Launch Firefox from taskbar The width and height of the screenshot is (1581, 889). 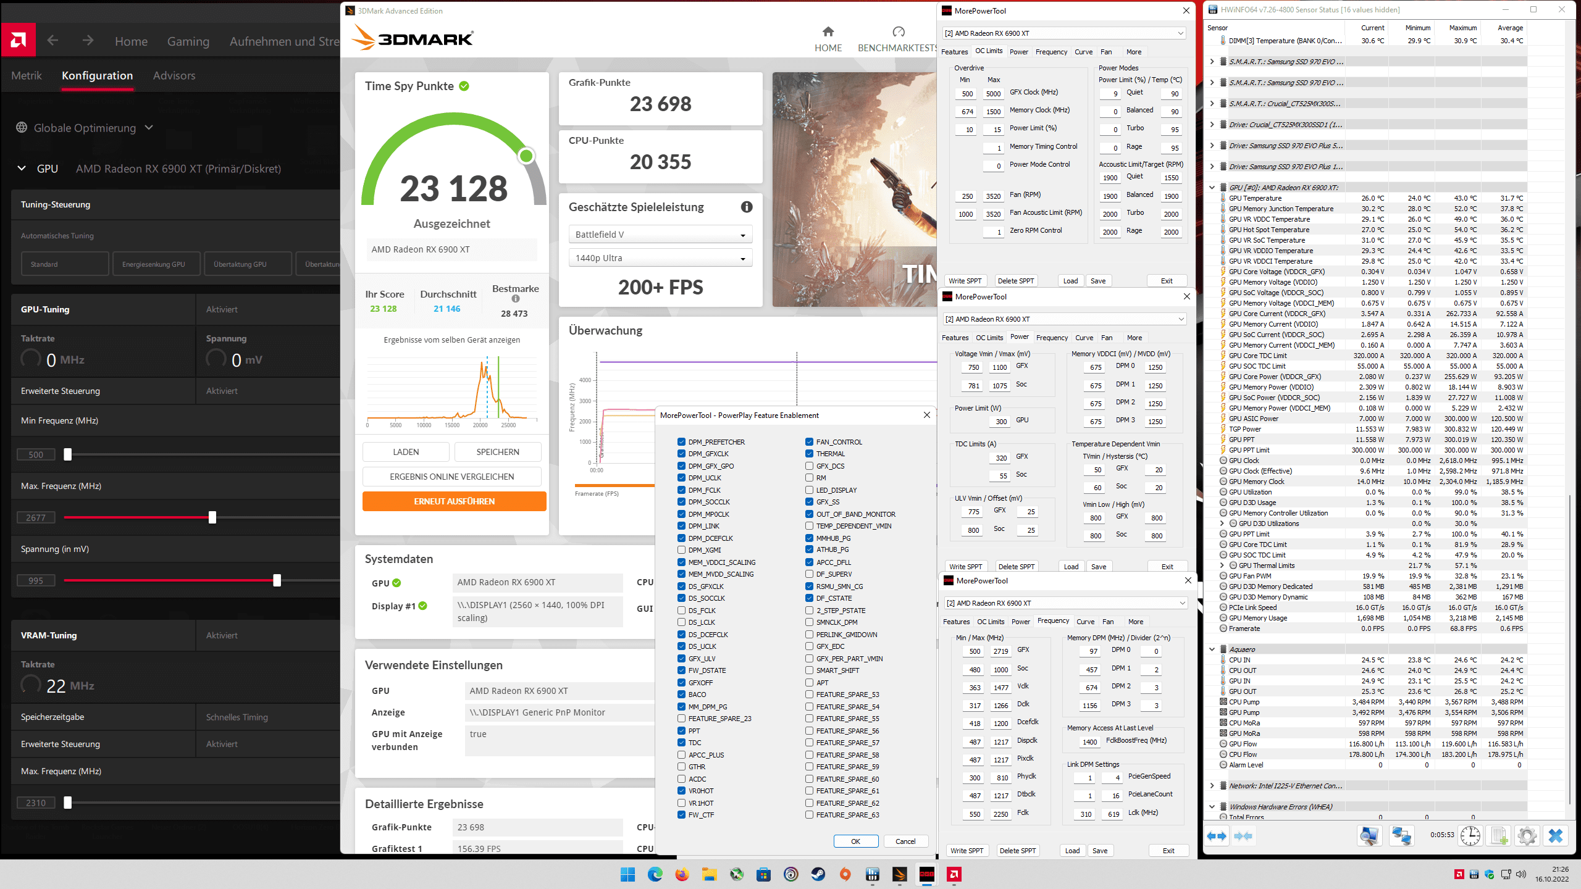pos(682,874)
